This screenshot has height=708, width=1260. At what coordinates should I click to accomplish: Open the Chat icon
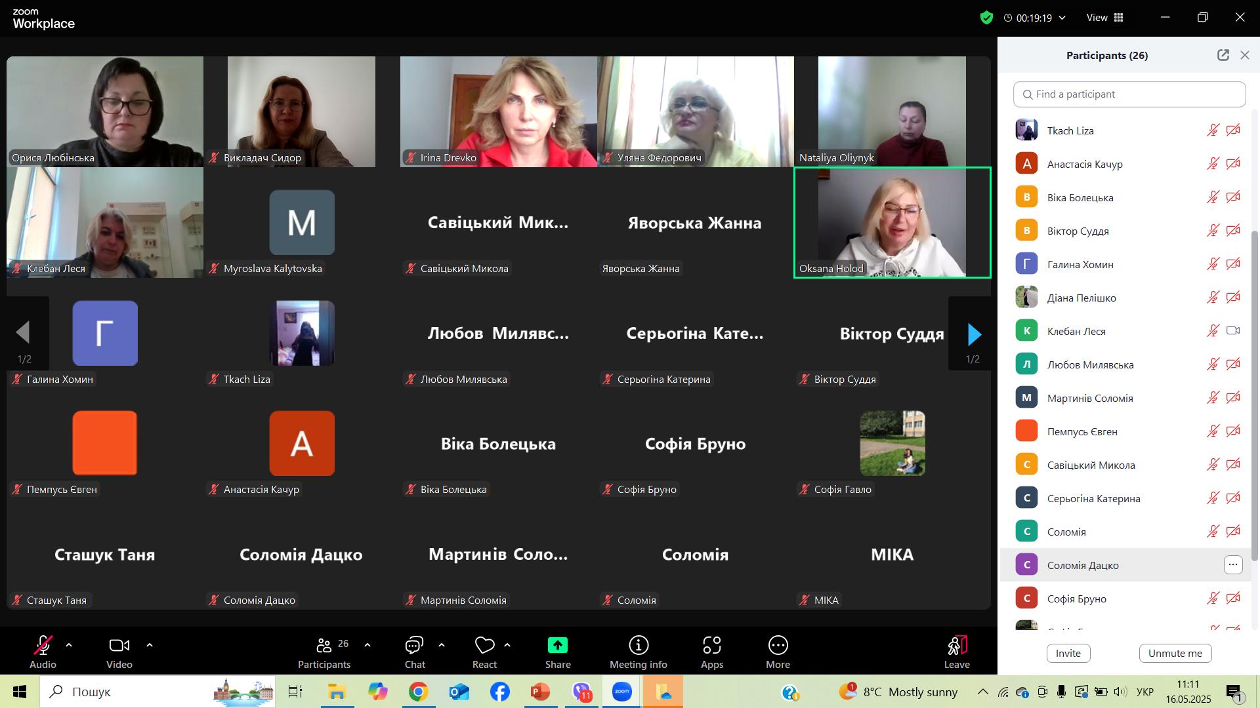(x=414, y=646)
